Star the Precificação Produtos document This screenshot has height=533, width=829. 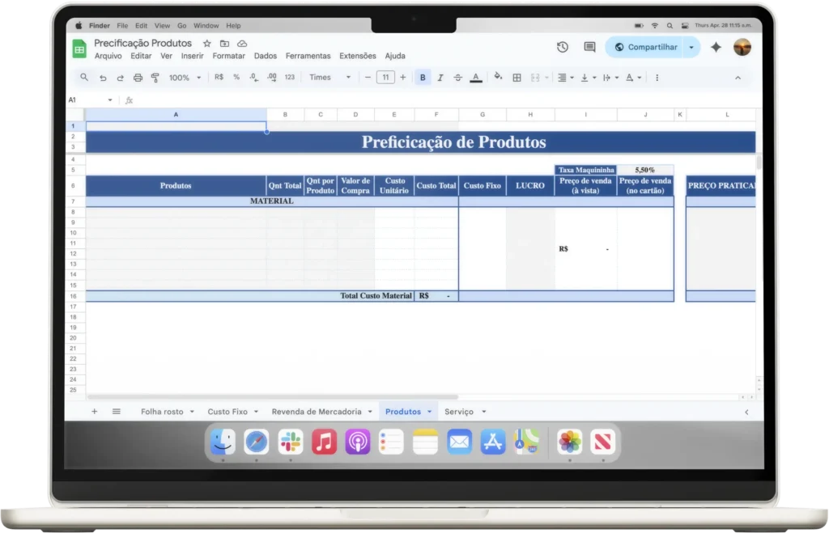tap(206, 44)
